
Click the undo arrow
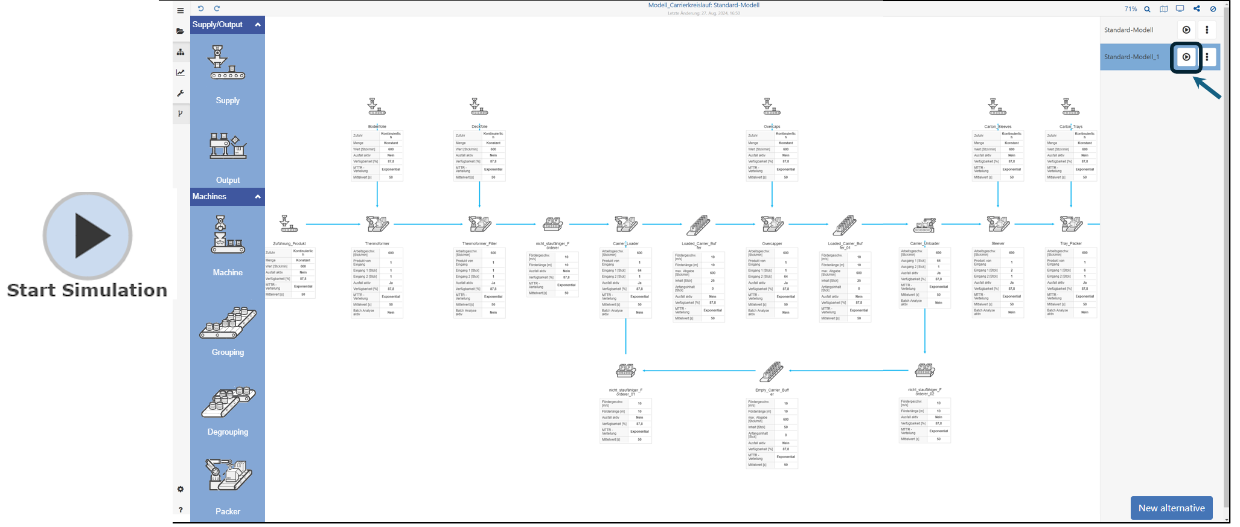[201, 8]
